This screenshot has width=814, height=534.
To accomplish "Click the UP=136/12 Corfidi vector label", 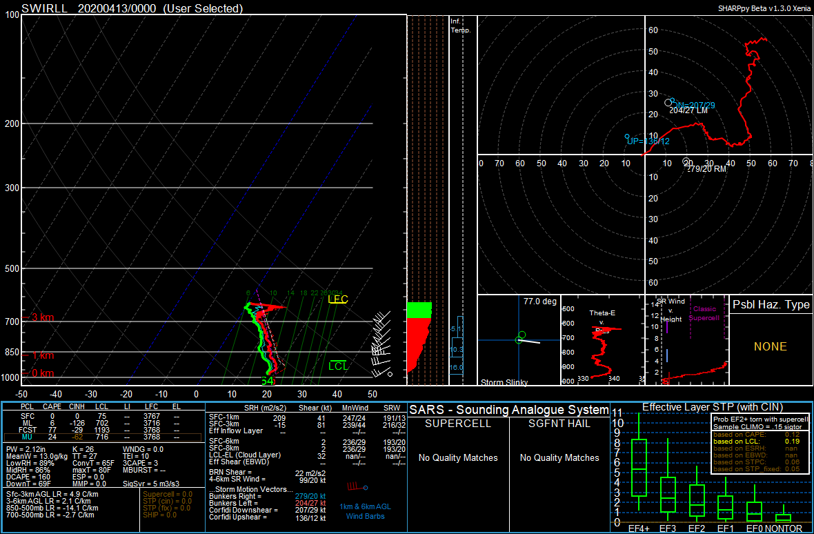I will 647,141.
